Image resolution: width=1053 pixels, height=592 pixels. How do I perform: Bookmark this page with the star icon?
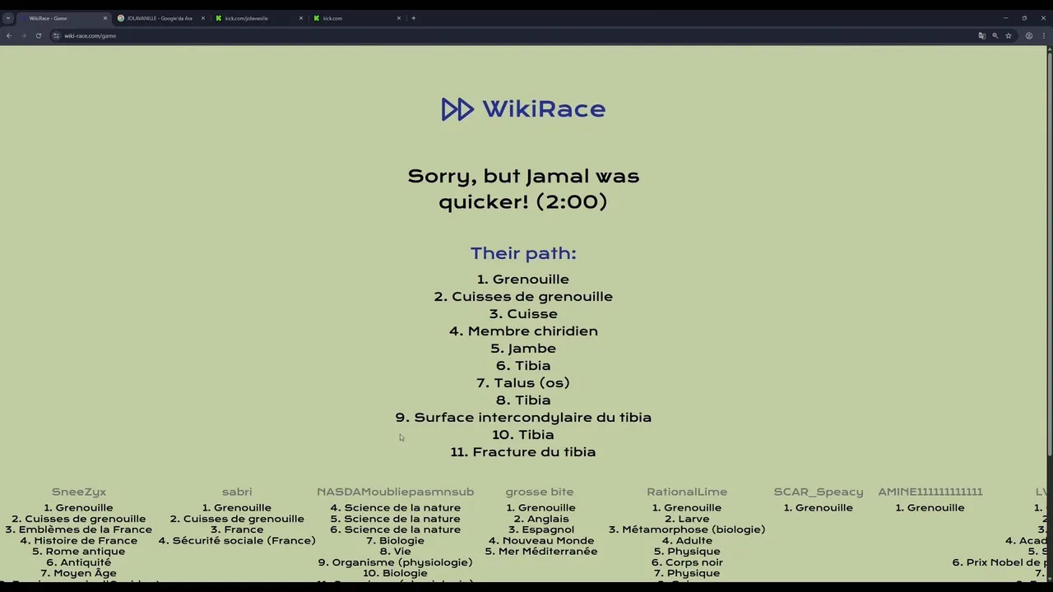(x=1008, y=35)
